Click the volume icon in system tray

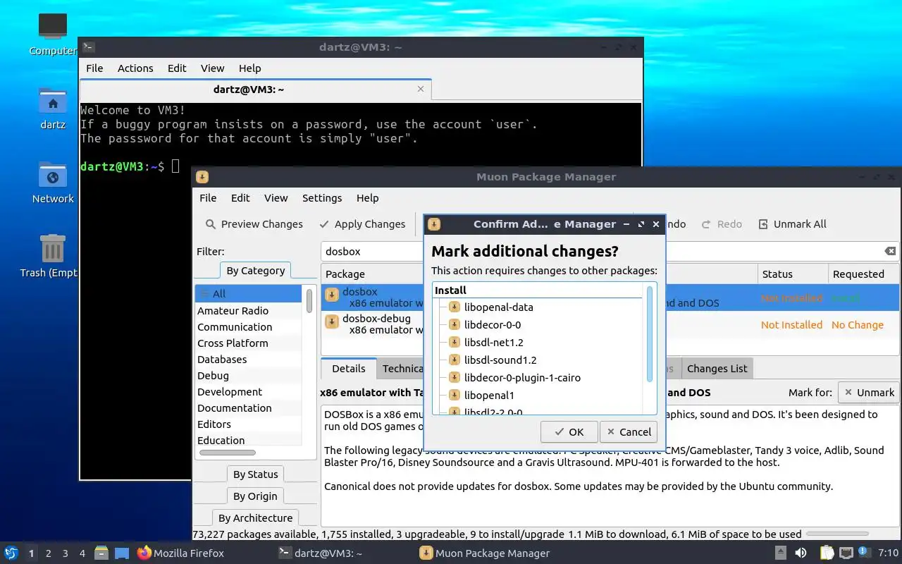[x=801, y=553]
